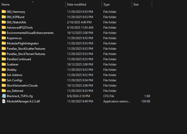This screenshot has width=187, height=134.
Task: Select the Parallax_StockTerrainTextures folder name
Action: click(26, 54)
